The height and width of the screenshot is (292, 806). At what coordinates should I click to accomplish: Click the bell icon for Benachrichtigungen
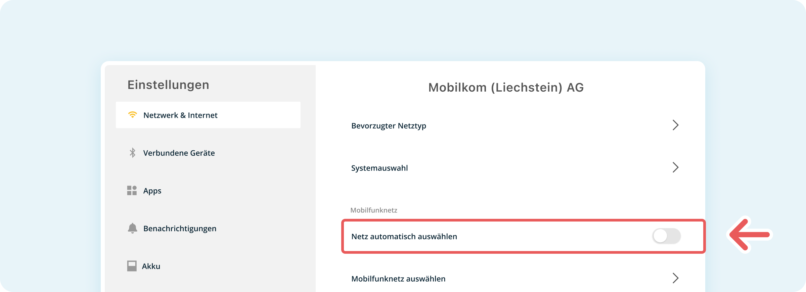(x=133, y=228)
